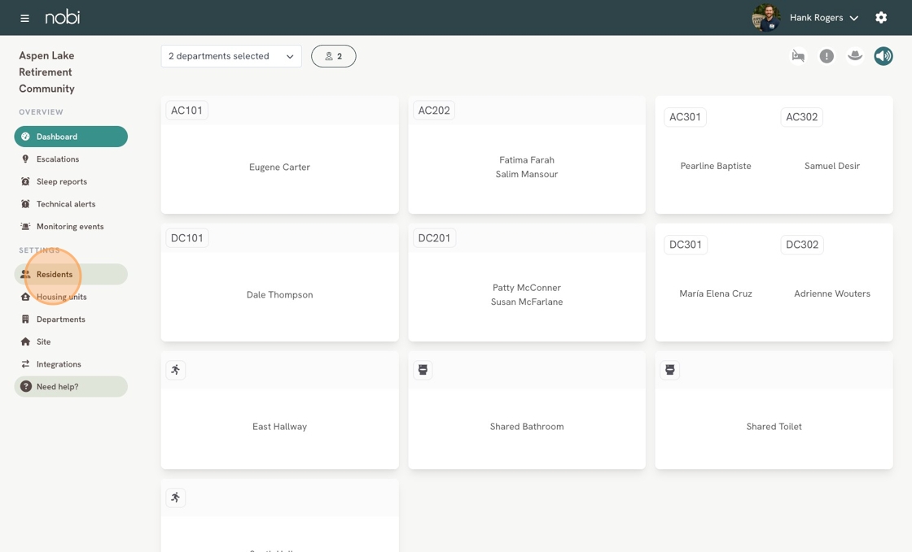The image size is (912, 552).
Task: Click the residents count pill button
Action: coord(334,56)
